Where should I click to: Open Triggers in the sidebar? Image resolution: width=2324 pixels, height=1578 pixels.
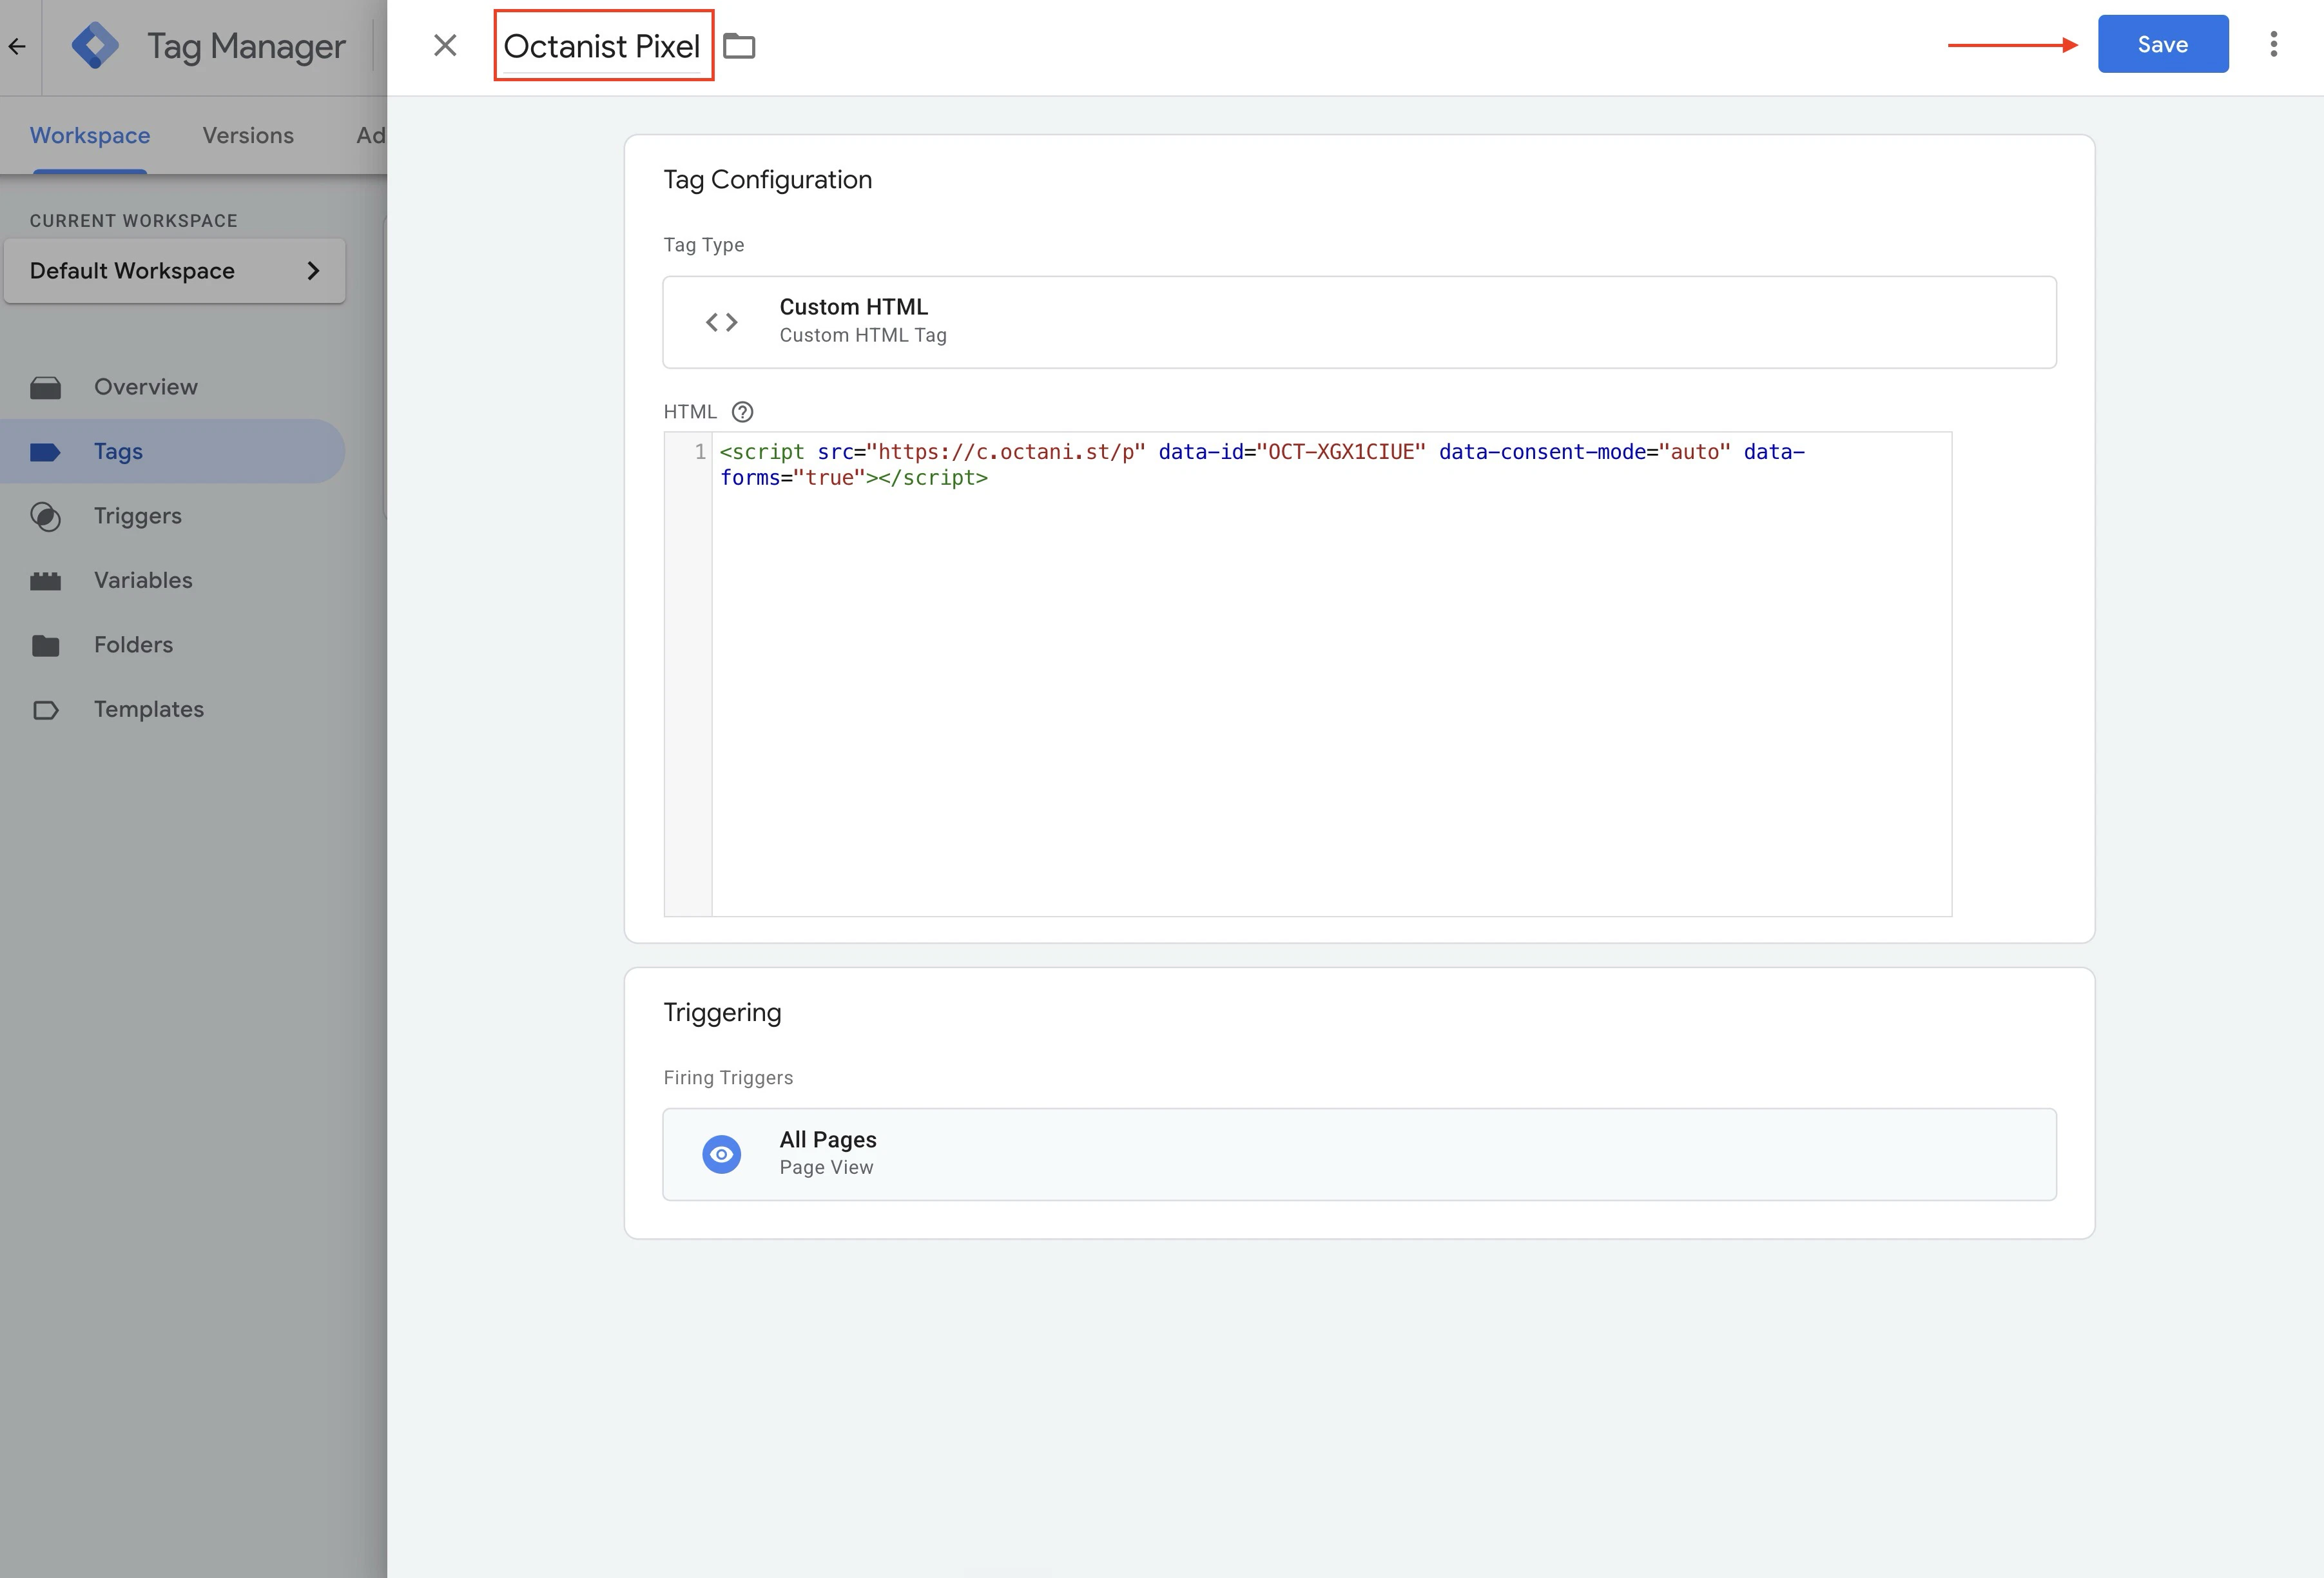[173, 516]
